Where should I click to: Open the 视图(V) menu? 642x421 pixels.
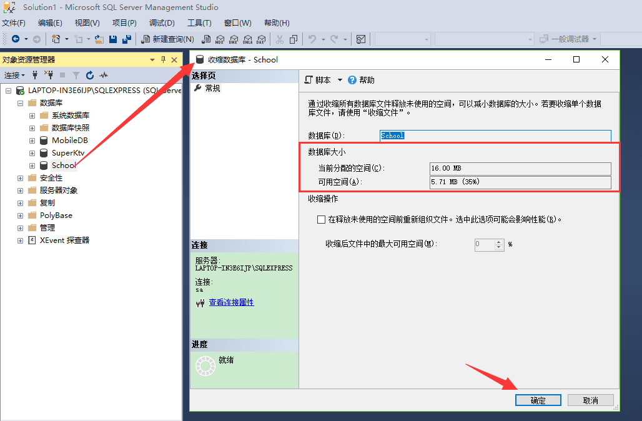pos(87,23)
